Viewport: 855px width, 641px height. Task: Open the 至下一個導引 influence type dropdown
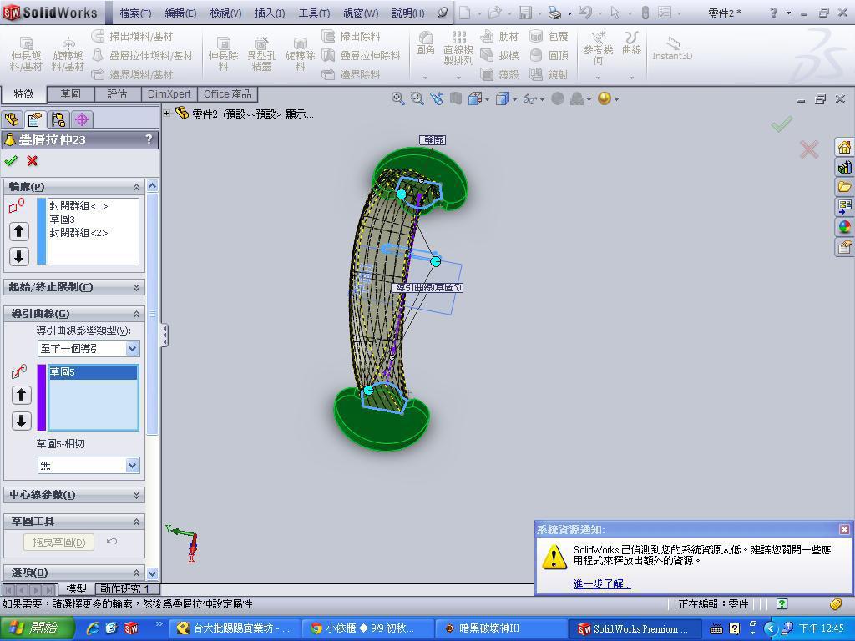click(88, 348)
